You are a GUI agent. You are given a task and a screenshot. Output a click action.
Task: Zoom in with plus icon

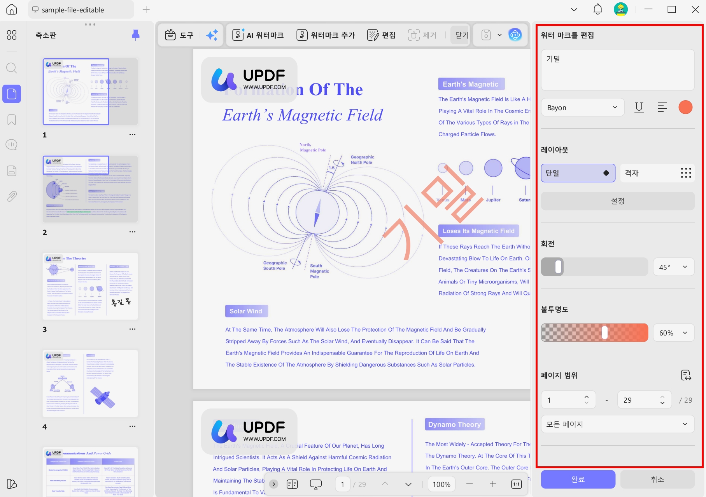click(x=493, y=484)
